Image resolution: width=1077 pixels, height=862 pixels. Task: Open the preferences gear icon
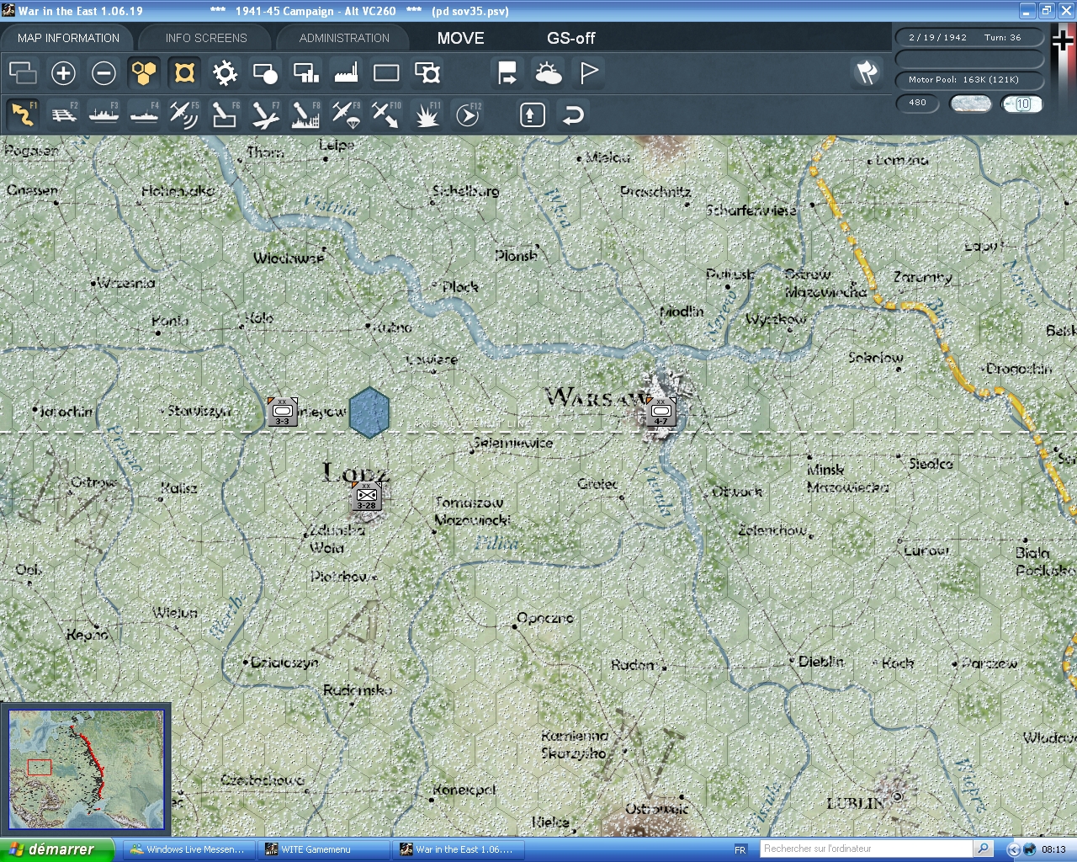pos(224,73)
